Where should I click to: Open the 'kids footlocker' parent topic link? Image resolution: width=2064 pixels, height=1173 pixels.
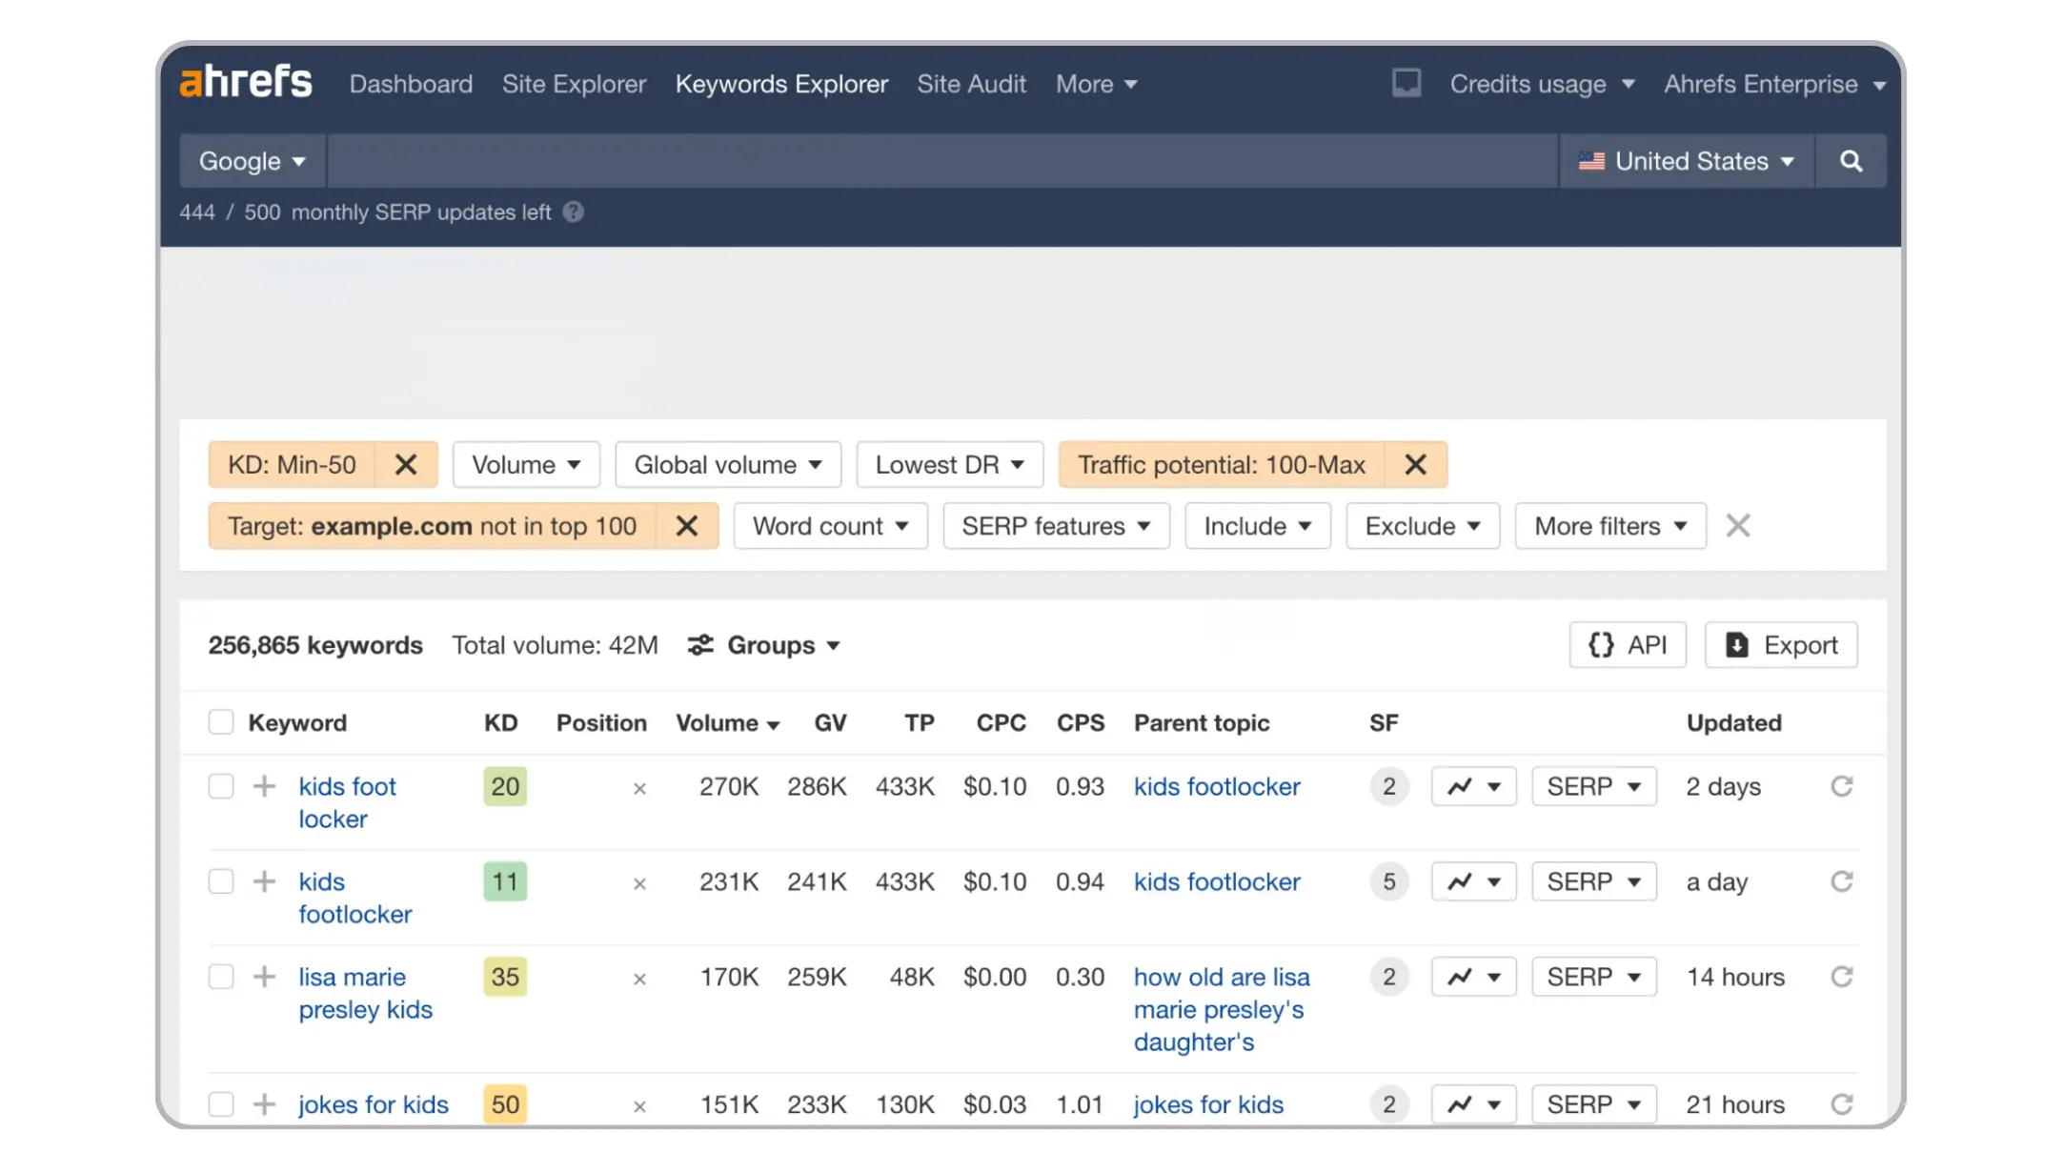[x=1216, y=786]
